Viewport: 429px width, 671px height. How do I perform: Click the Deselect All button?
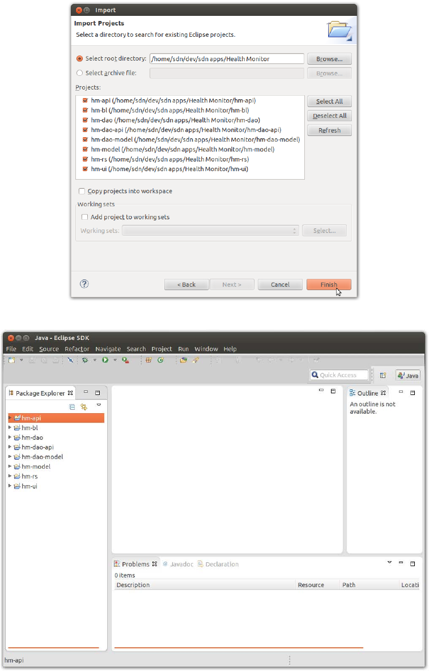(x=329, y=116)
